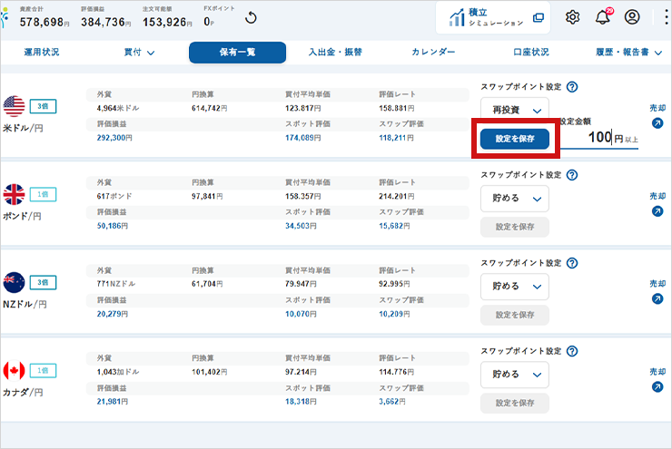Click 設定を保存 button for NZドル/円
Image resolution: width=672 pixels, height=449 pixels.
tap(515, 315)
